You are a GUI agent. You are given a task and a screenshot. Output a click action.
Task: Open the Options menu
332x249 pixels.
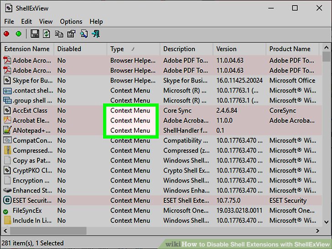tap(71, 21)
